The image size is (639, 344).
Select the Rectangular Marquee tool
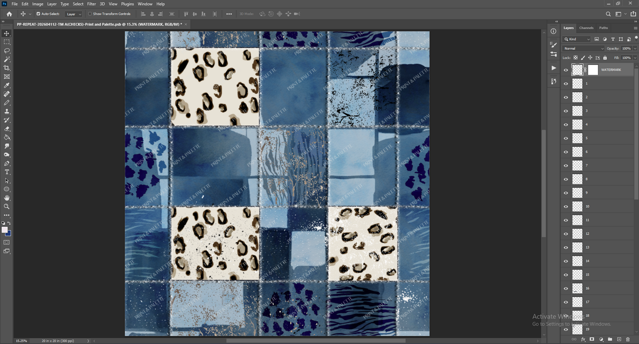(7, 42)
